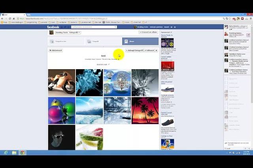
Task: Click the Chrome icon in taskbar
Action: point(22,153)
